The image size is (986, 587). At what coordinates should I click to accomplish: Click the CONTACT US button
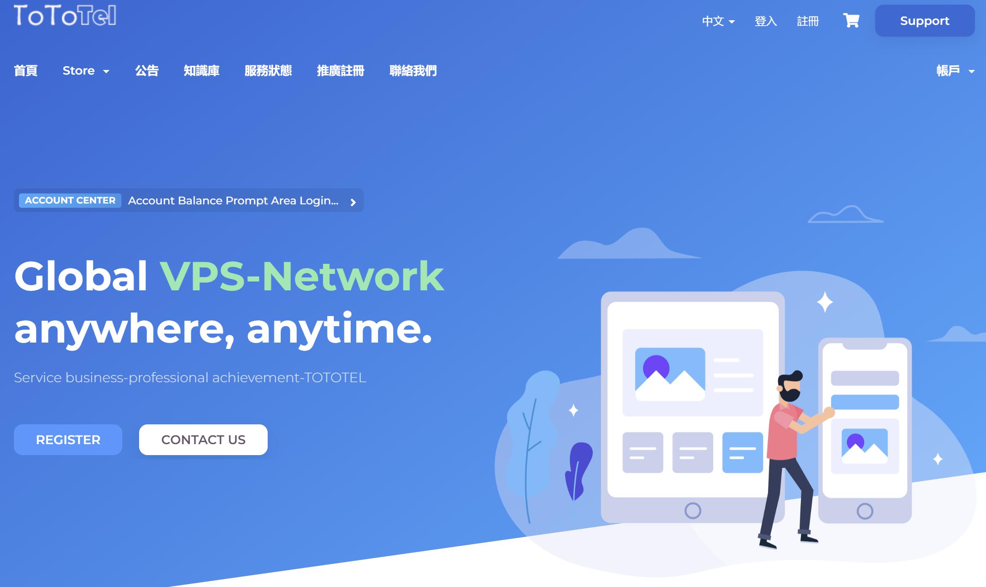click(x=203, y=440)
